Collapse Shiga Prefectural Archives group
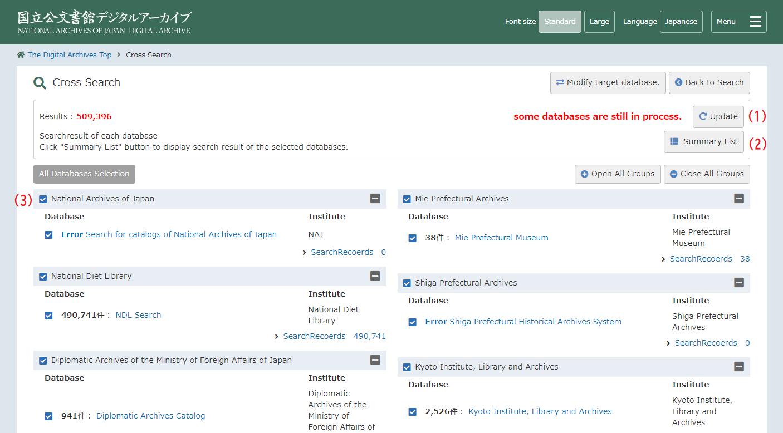783x433 pixels. click(739, 283)
